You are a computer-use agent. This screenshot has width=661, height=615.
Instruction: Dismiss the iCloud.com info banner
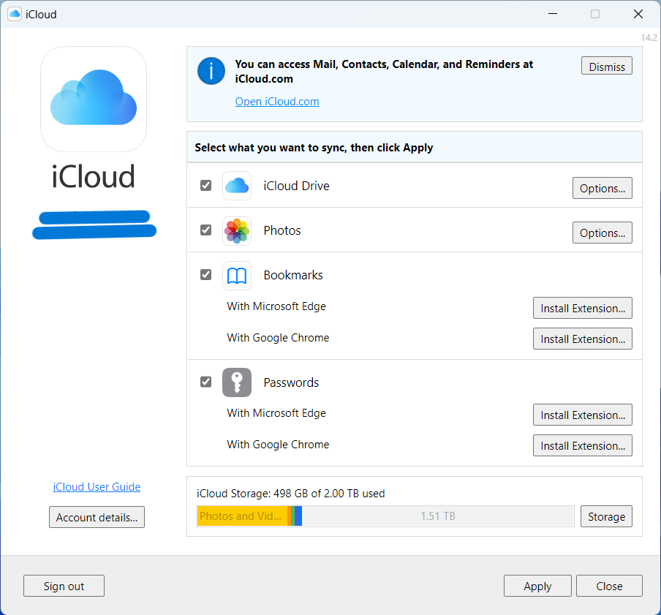(x=607, y=66)
